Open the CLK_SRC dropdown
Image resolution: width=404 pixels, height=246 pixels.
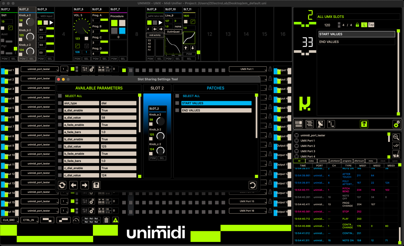[9, 220]
